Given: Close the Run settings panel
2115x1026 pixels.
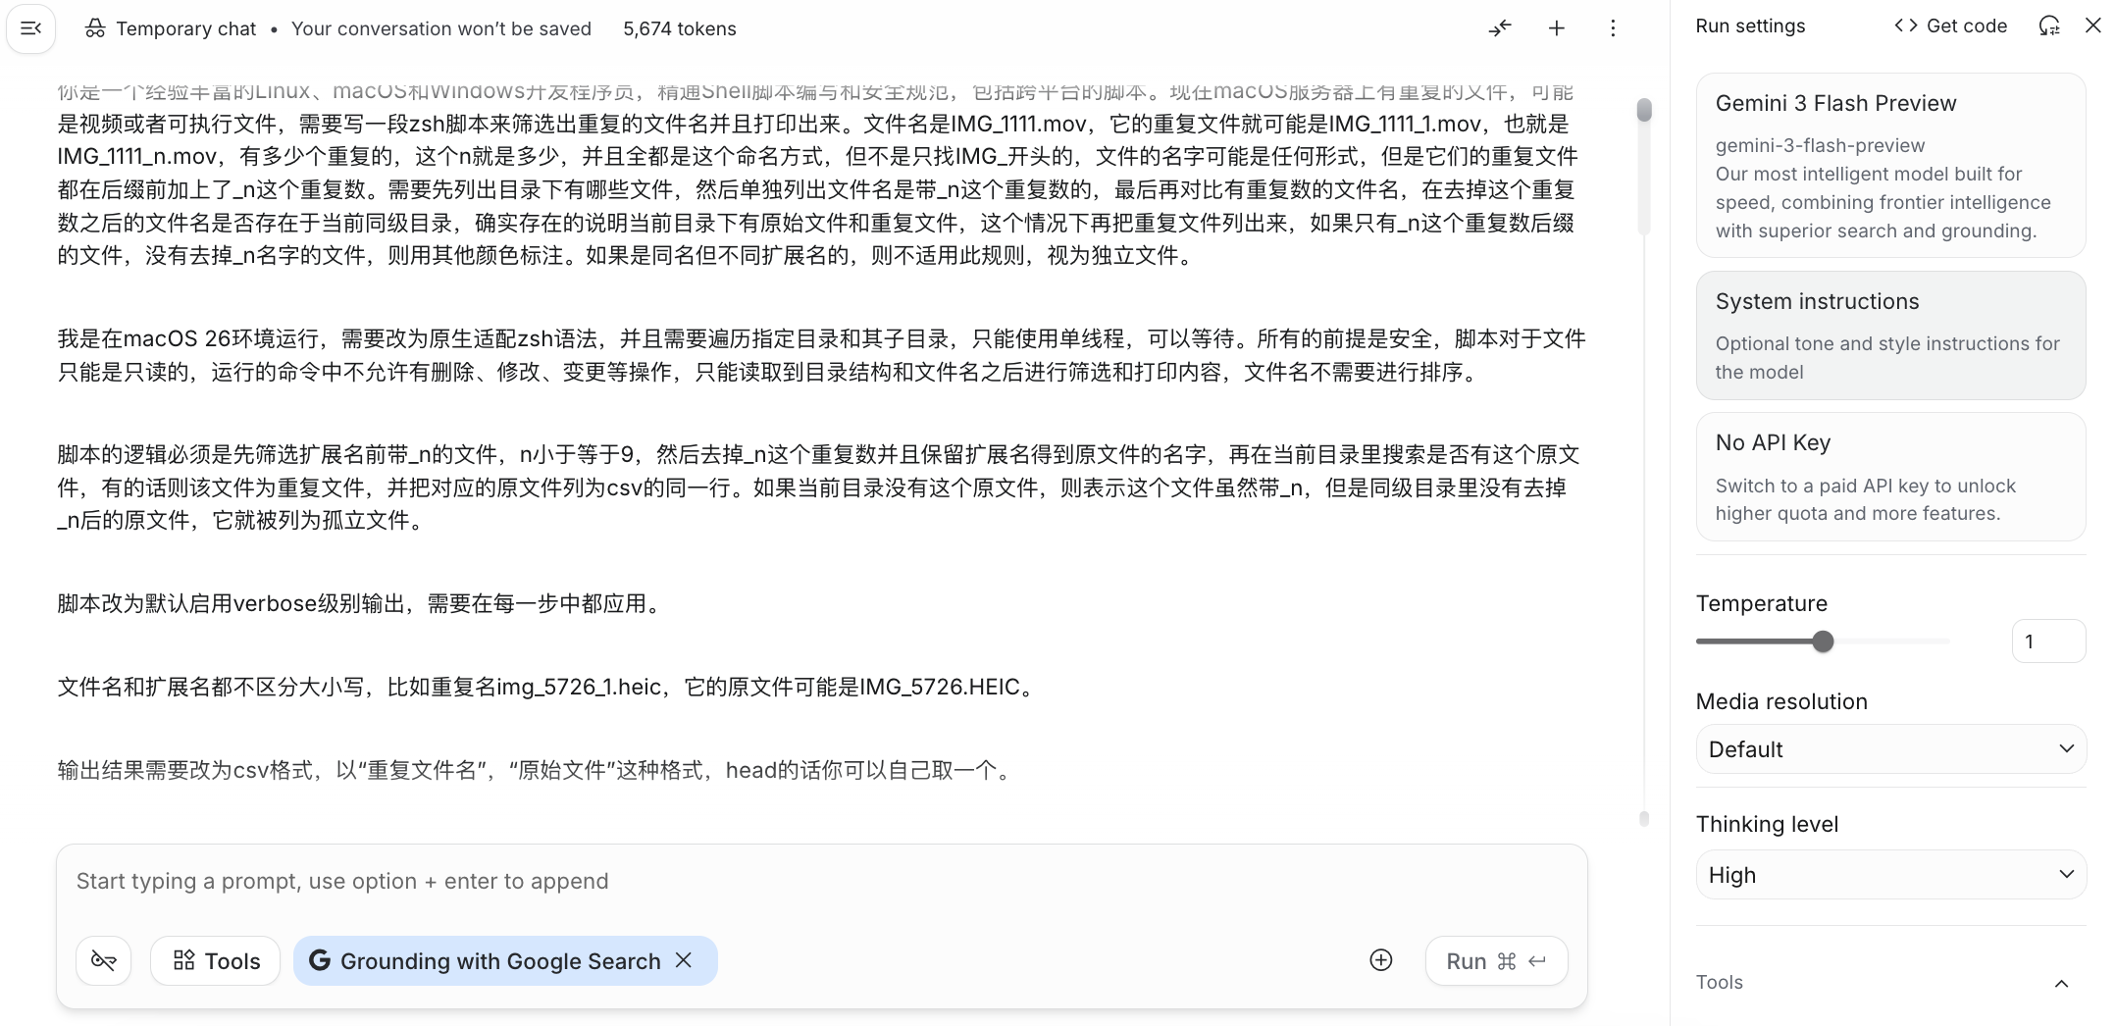Looking at the screenshot, I should coord(2092,26).
